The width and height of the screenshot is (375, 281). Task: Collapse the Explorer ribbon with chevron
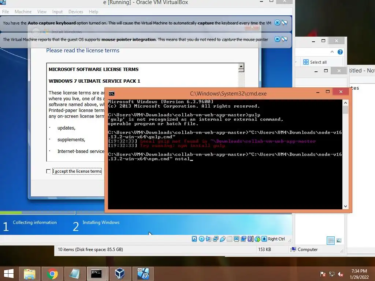(x=332, y=52)
